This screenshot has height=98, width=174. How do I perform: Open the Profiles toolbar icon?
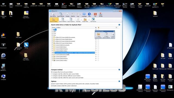[67, 15]
